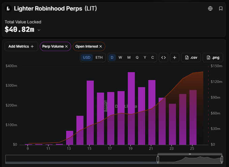This screenshot has width=229, height=167.
Task: Click the $40.82m TVL value
Action: click(x=20, y=30)
